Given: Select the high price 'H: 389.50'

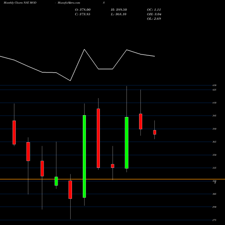Looking at the screenshot, I should 119,10.
